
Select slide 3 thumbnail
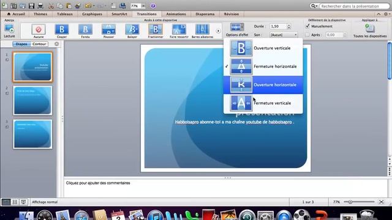point(32,134)
